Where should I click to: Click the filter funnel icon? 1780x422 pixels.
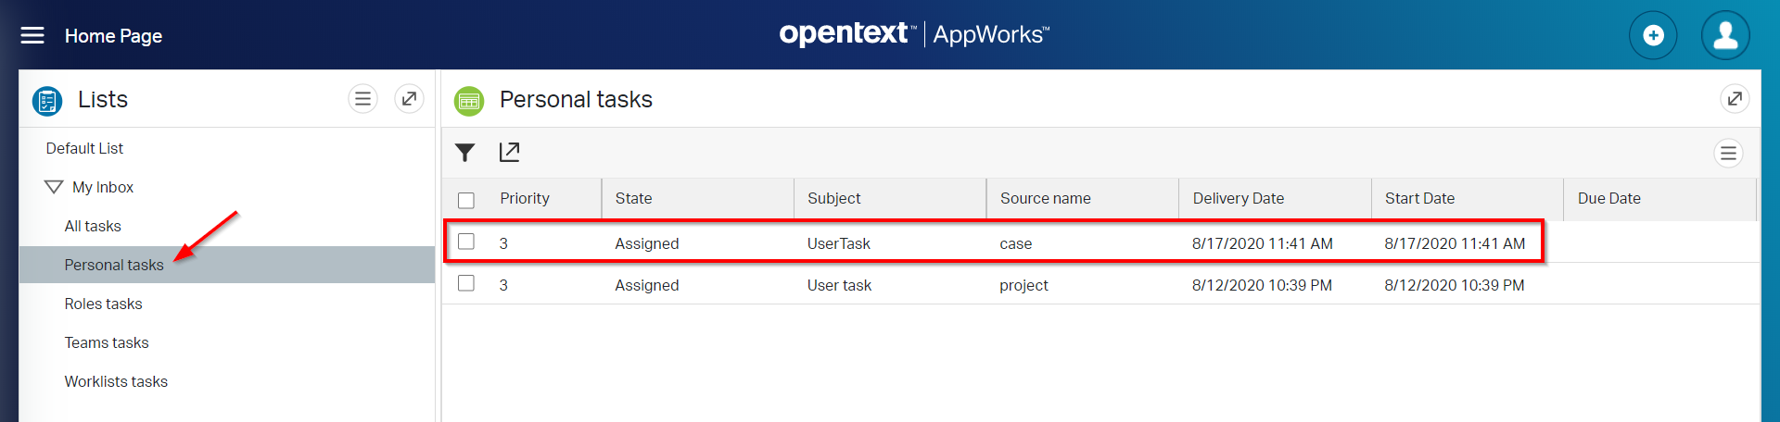[465, 153]
